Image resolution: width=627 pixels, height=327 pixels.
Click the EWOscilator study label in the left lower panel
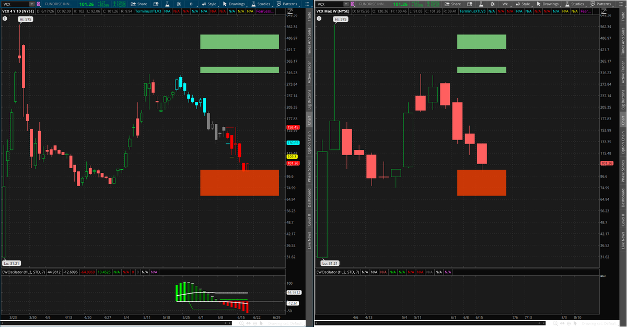23,272
